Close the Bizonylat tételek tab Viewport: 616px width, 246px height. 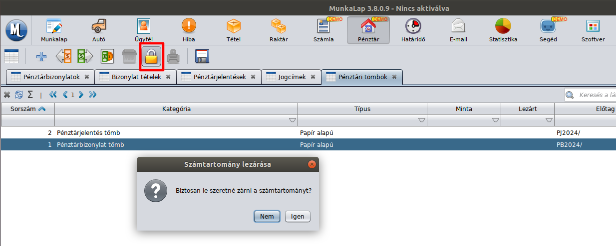tap(168, 77)
